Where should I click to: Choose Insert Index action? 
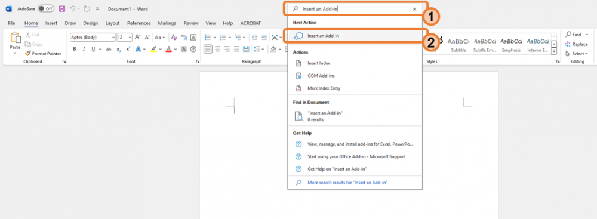(355, 63)
